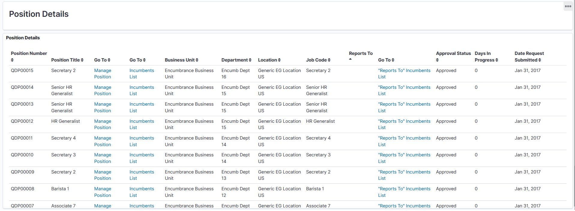View Incumbents List for QDP00010
The height and width of the screenshot is (211, 575).
pyautogui.click(x=142, y=158)
